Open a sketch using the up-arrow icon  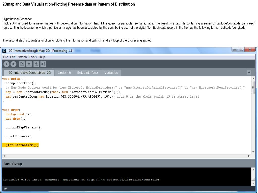click(29, 64)
